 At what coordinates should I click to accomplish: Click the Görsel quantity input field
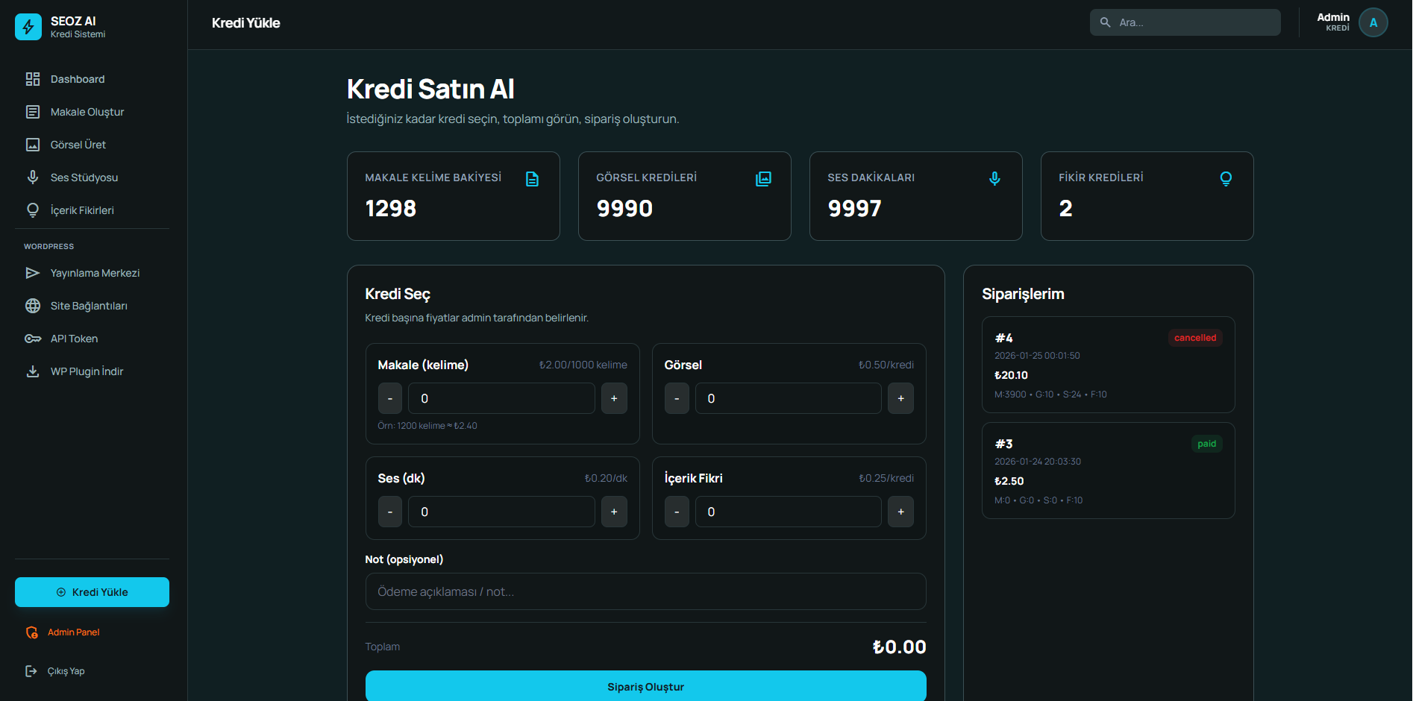[788, 398]
